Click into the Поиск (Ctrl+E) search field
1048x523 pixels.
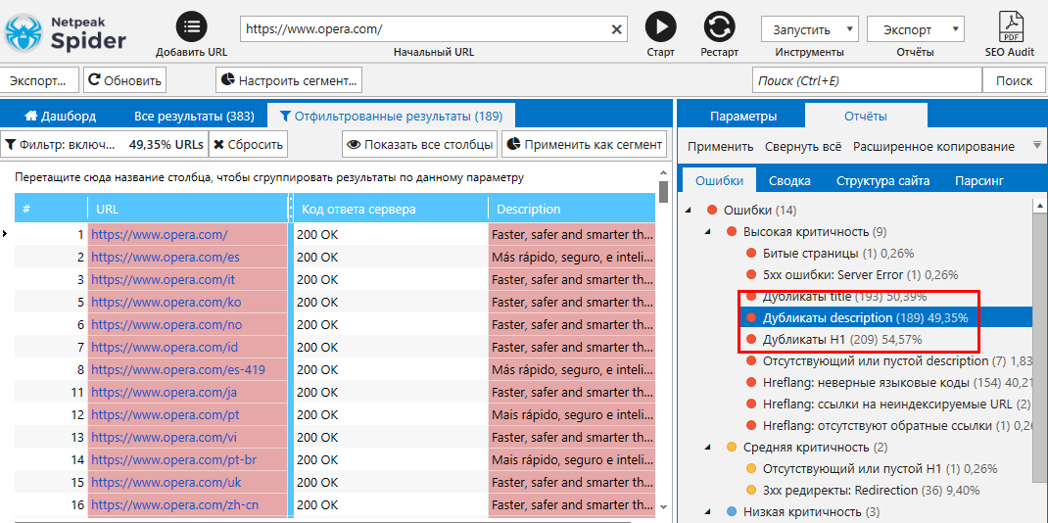pyautogui.click(x=867, y=80)
